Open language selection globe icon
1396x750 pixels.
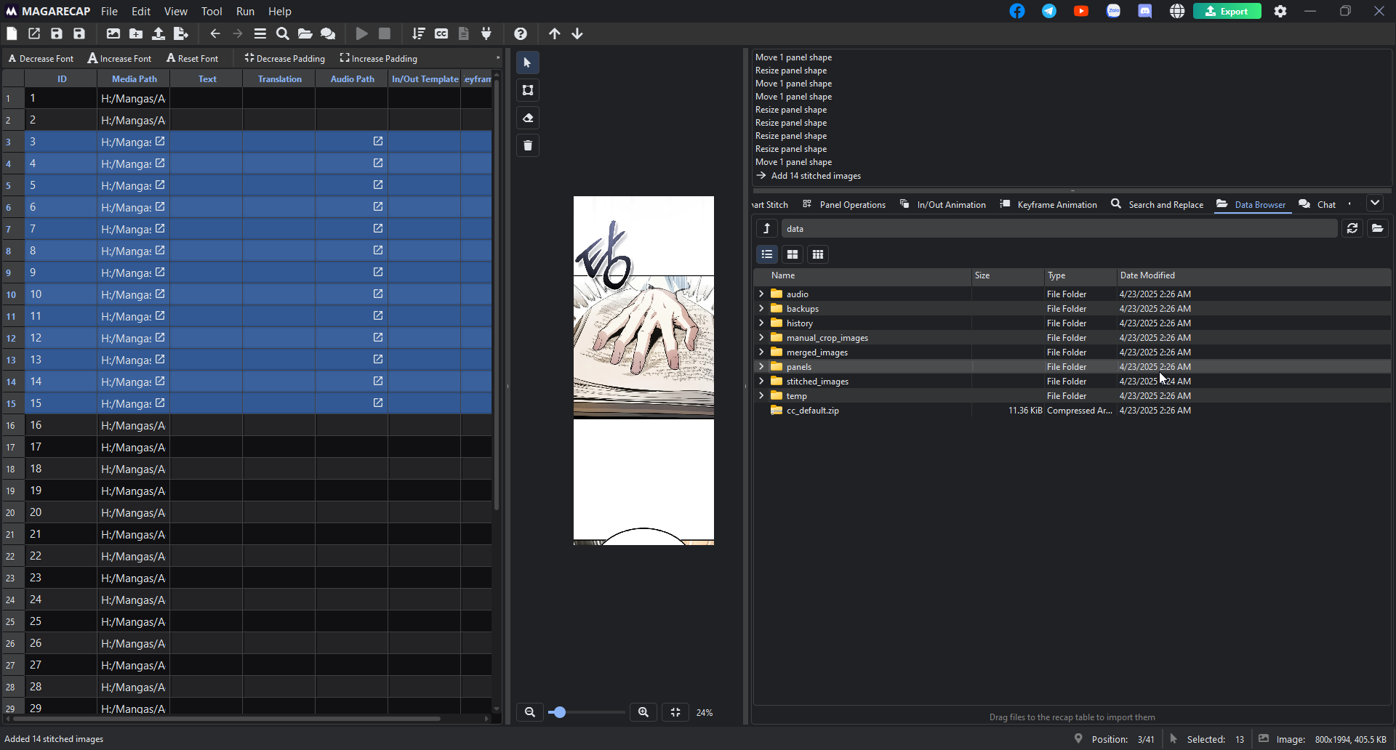[x=1177, y=11]
